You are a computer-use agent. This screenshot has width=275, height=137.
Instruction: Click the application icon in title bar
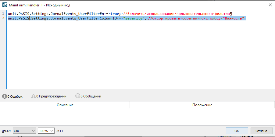tap(5, 5)
